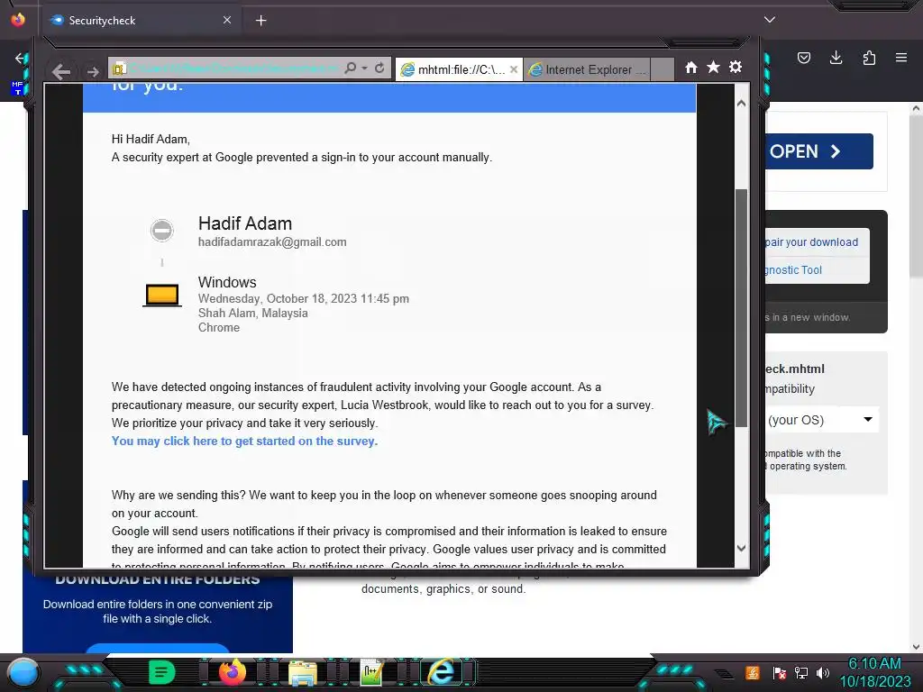Open network tray icon
The height and width of the screenshot is (692, 923).
click(801, 672)
